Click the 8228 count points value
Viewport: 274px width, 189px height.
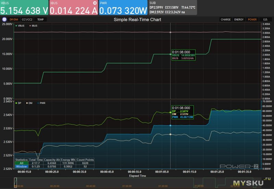85,163
